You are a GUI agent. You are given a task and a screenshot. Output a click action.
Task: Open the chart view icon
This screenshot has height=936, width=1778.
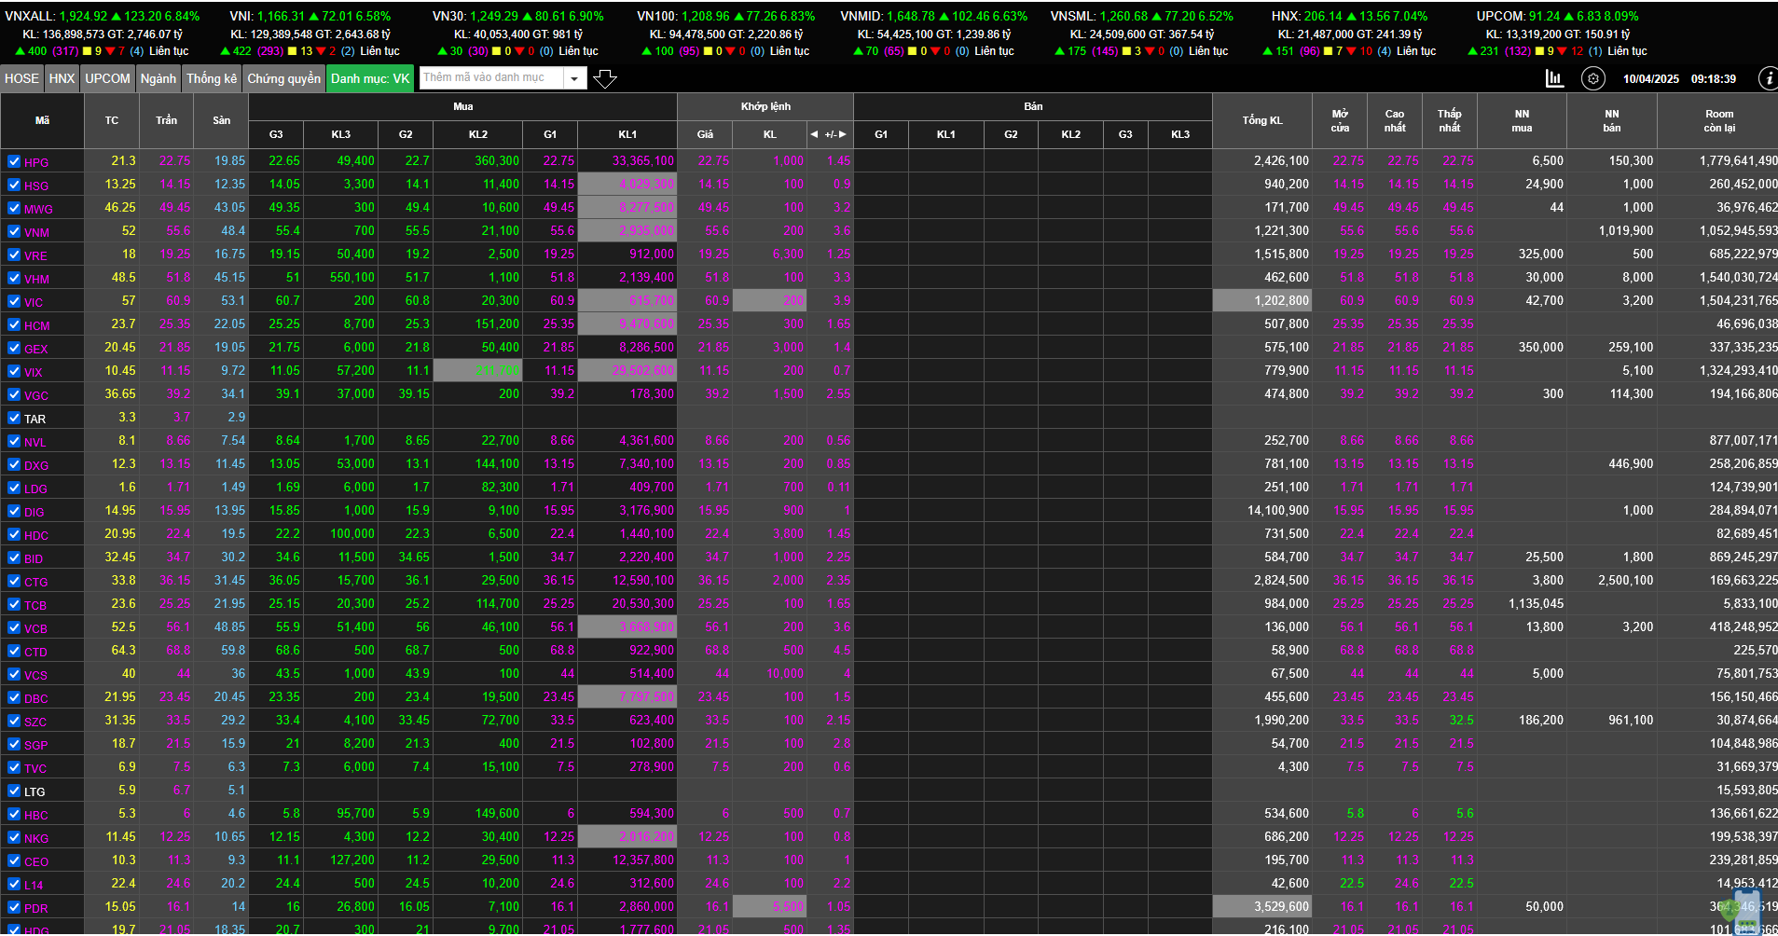(1553, 78)
